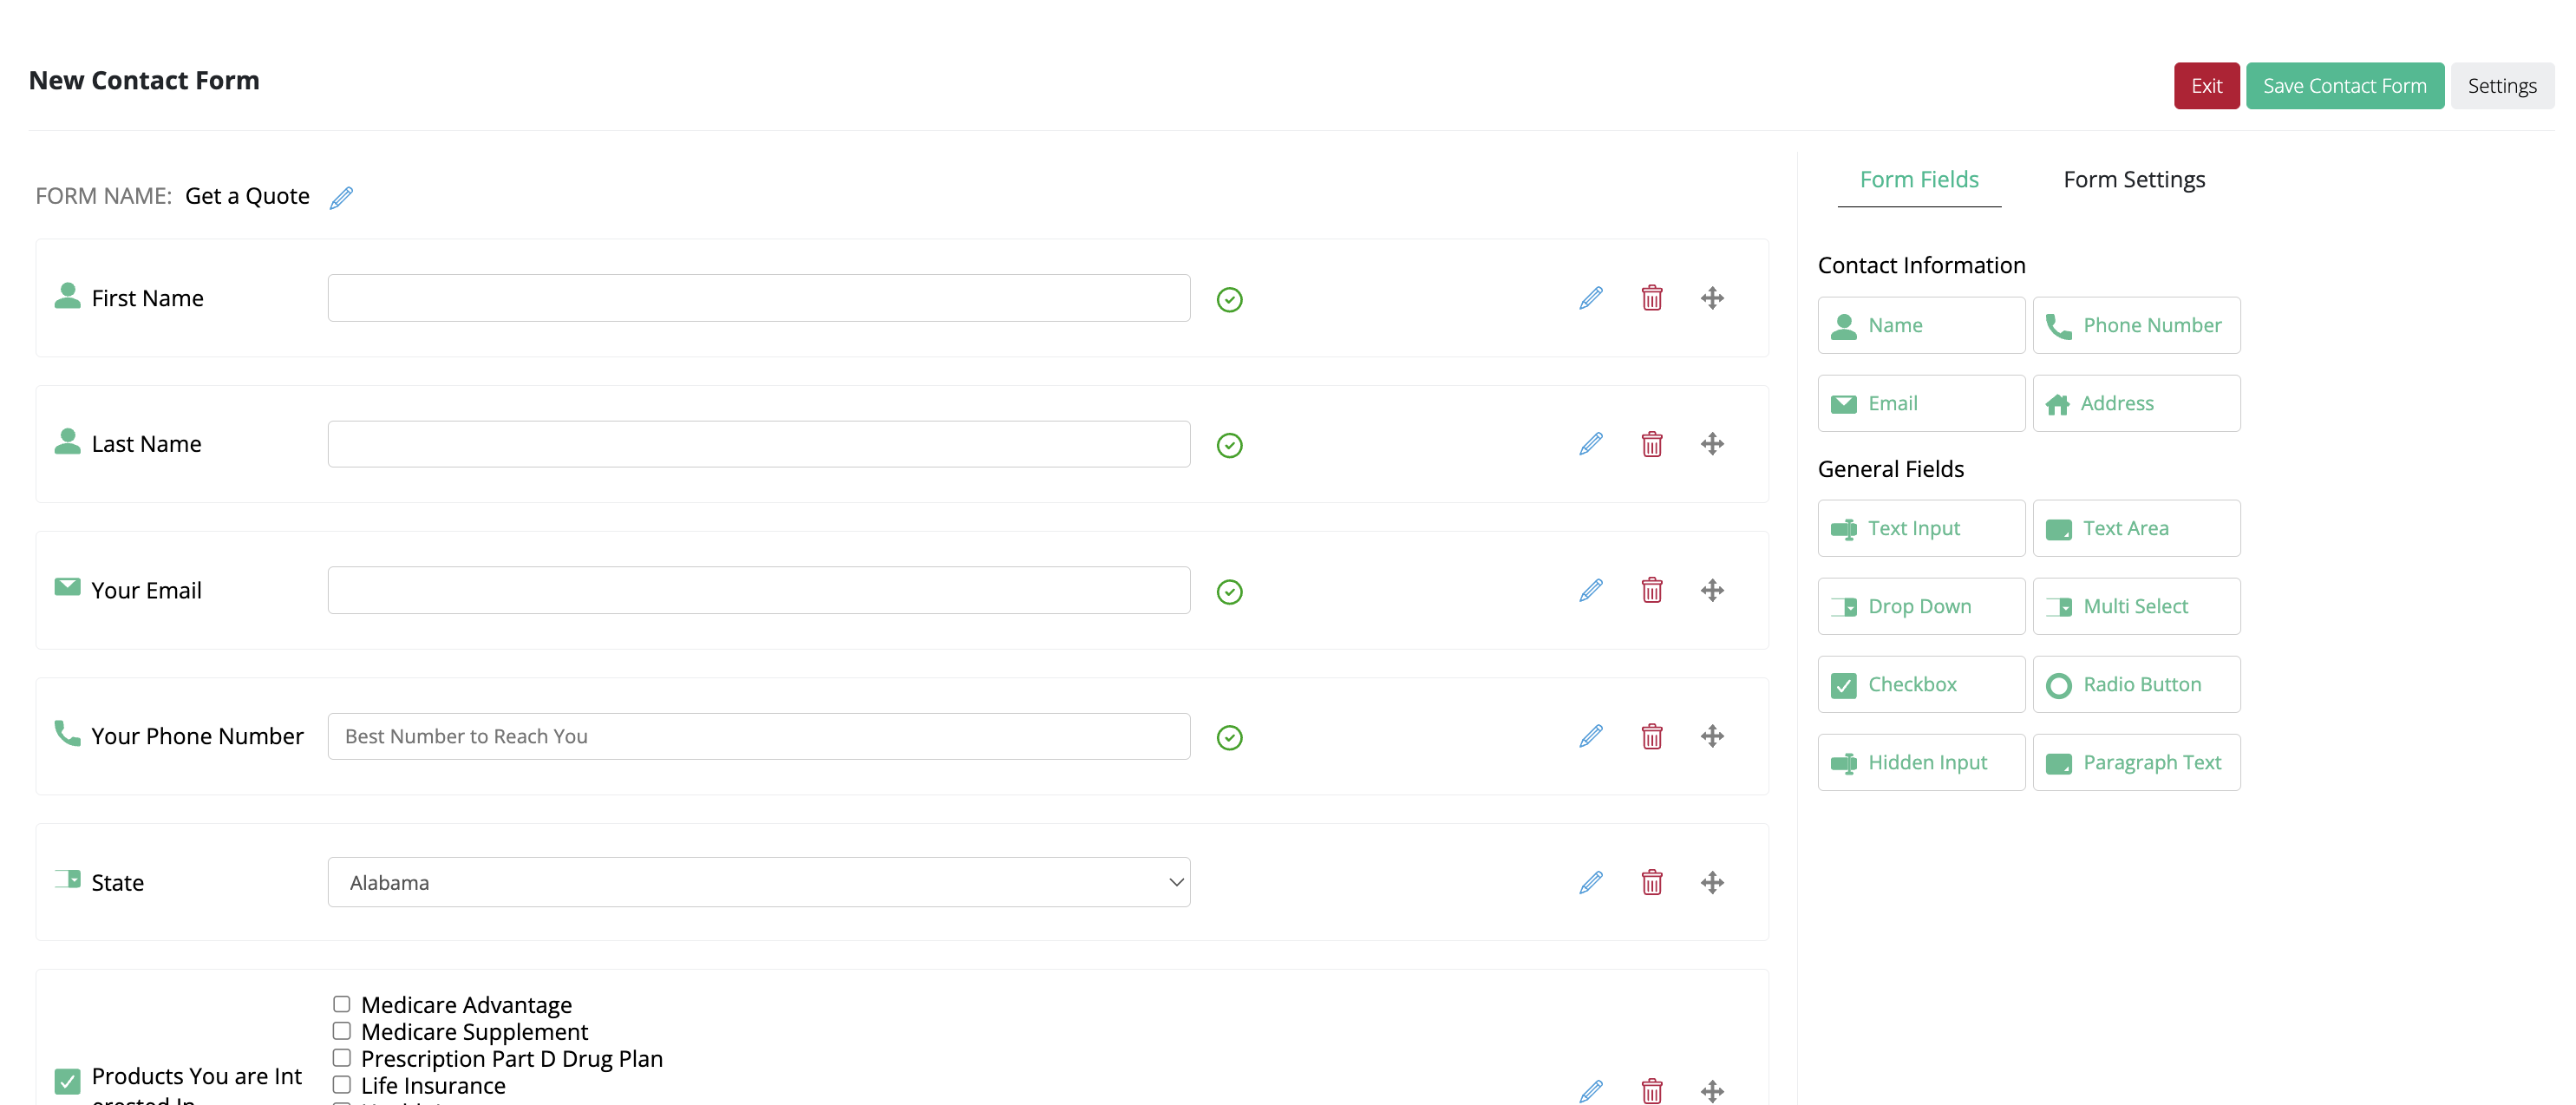Viewport: 2576px width, 1105px height.
Task: Select the Form Fields tab
Action: (x=1918, y=180)
